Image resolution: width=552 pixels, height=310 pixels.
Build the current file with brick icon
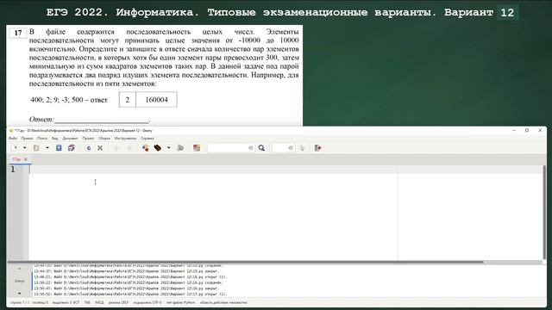[x=158, y=148]
